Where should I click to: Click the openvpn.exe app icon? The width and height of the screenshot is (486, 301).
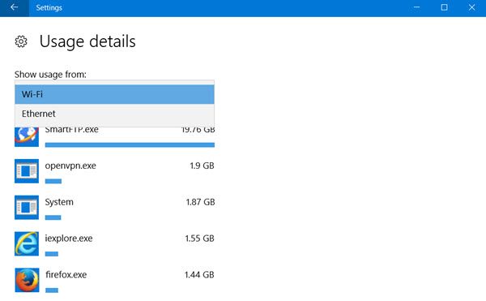click(x=27, y=171)
